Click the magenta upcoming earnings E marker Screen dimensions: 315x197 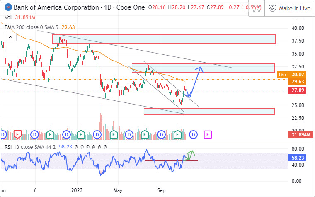[208, 134]
